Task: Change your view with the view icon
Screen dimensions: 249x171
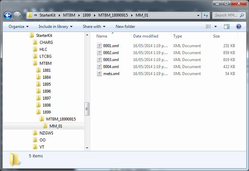Action: point(209,26)
